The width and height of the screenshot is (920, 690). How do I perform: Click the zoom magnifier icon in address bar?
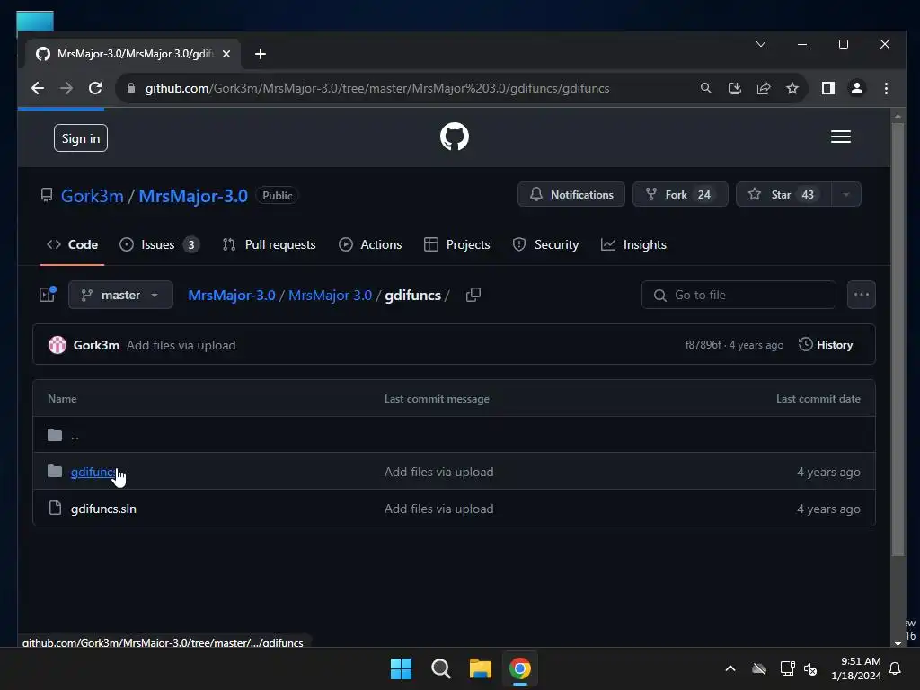pos(706,88)
